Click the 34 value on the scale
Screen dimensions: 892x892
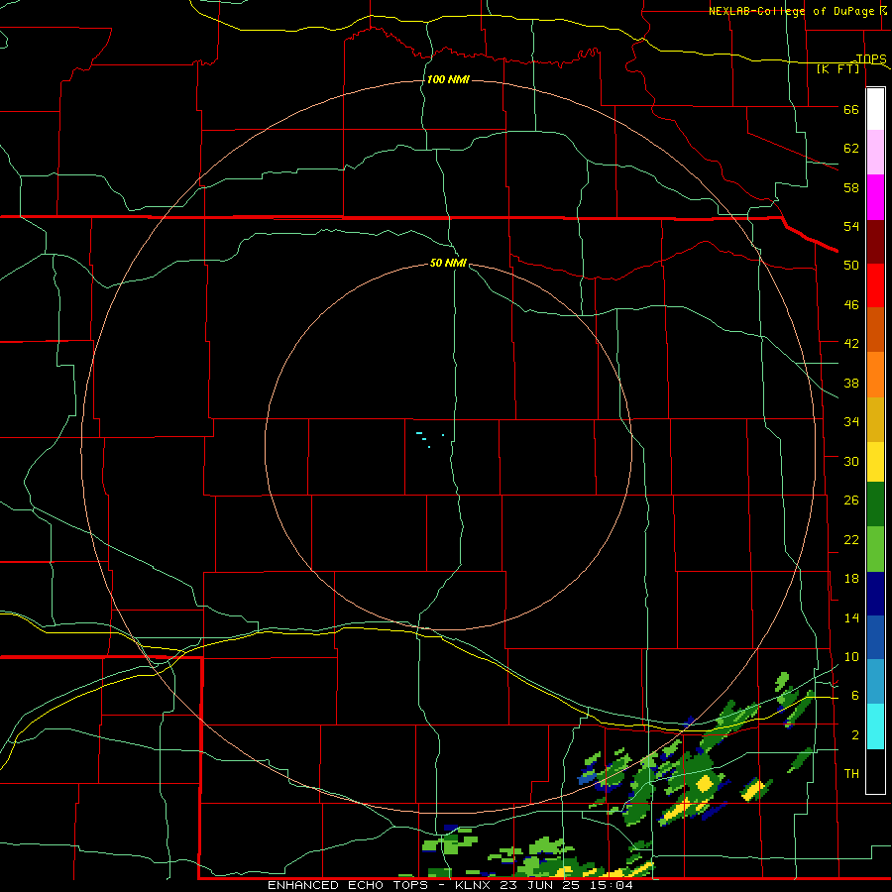click(x=851, y=422)
